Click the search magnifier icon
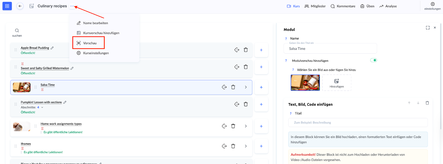Viewport: 443px width, 164px height. [x=17, y=31]
